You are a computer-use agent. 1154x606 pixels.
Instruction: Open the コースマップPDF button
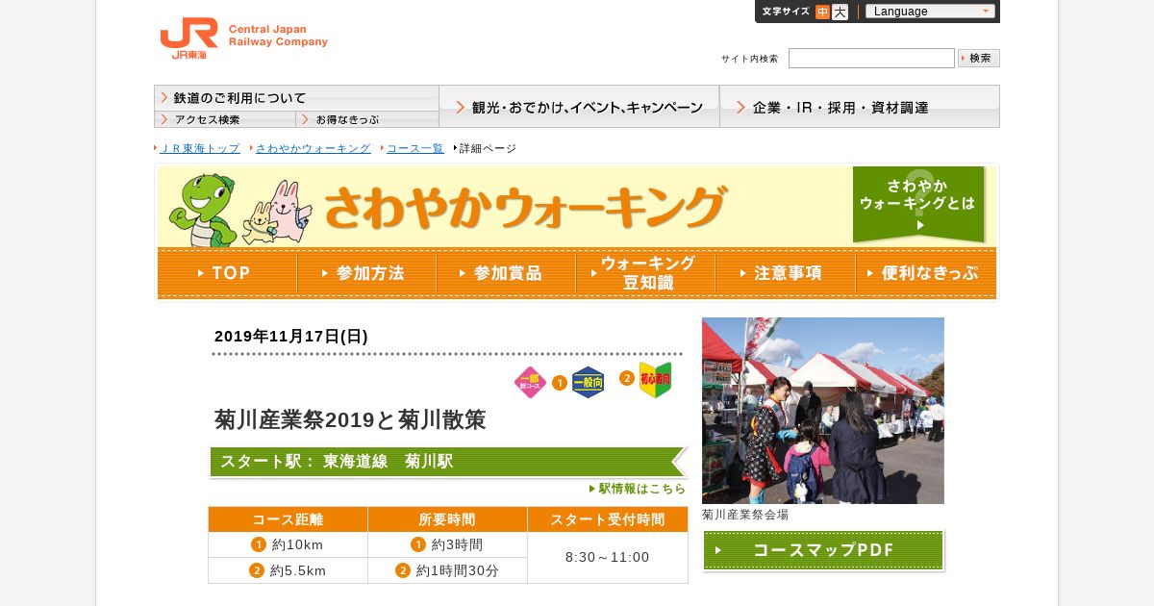click(823, 550)
